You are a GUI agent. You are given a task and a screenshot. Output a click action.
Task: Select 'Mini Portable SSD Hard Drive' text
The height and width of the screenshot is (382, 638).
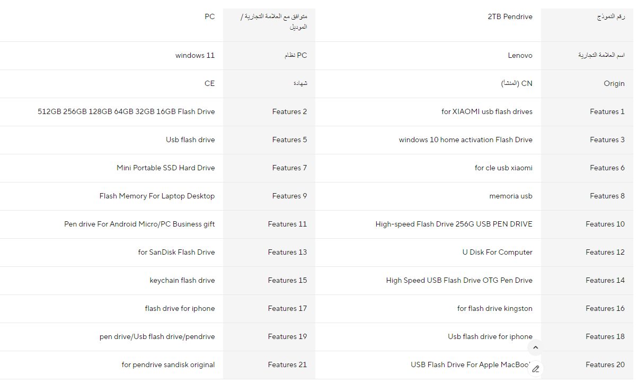(x=166, y=168)
